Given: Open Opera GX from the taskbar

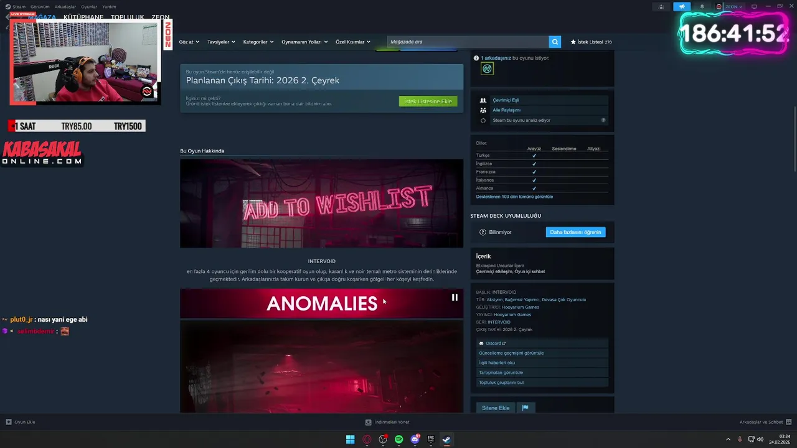Looking at the screenshot, I should point(367,439).
